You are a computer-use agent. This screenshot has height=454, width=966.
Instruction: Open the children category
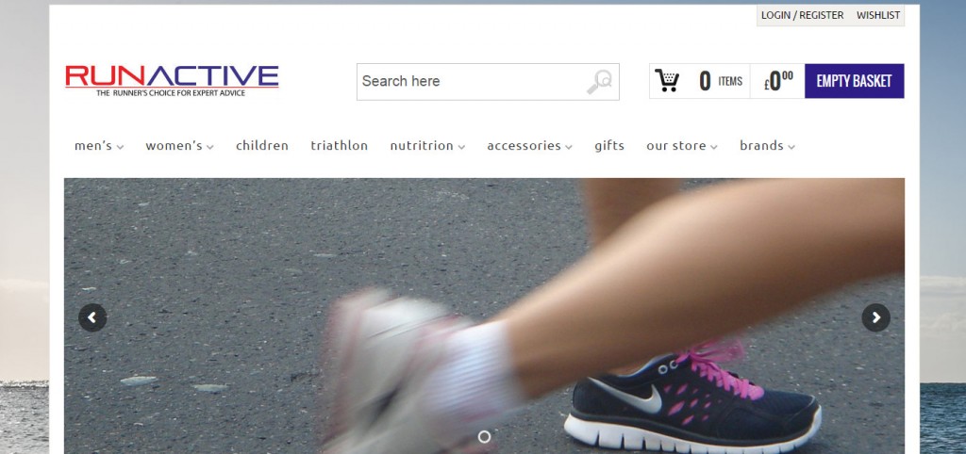tap(262, 146)
